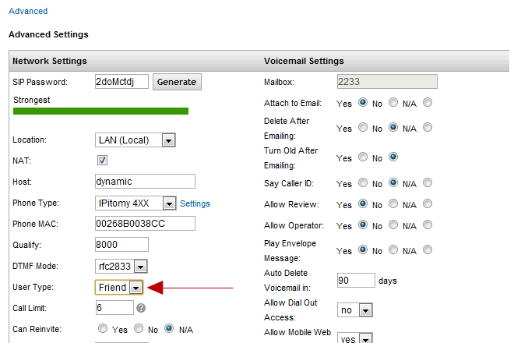The image size is (521, 343).
Task: Click the Generate password button
Action: (177, 82)
